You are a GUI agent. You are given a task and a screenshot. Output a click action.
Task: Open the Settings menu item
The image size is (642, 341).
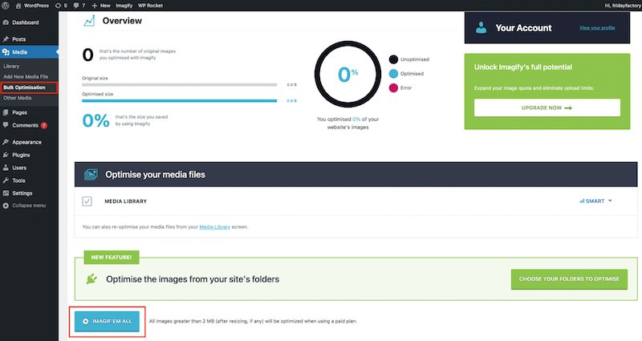[22, 193]
